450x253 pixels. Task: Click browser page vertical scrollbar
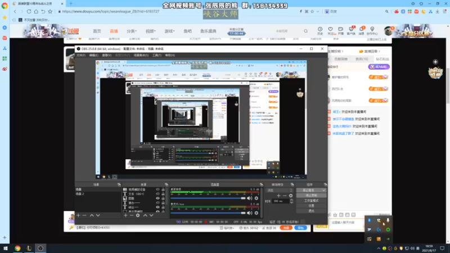pyautogui.click(x=447, y=86)
